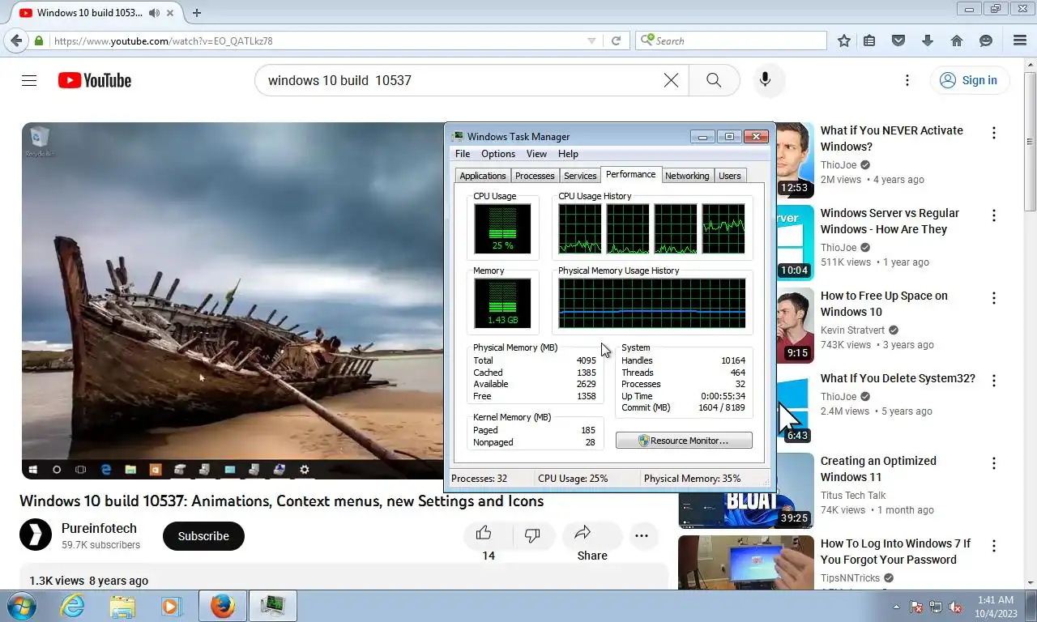Open video "How to Free Up Space on Windows 10"

(x=884, y=304)
